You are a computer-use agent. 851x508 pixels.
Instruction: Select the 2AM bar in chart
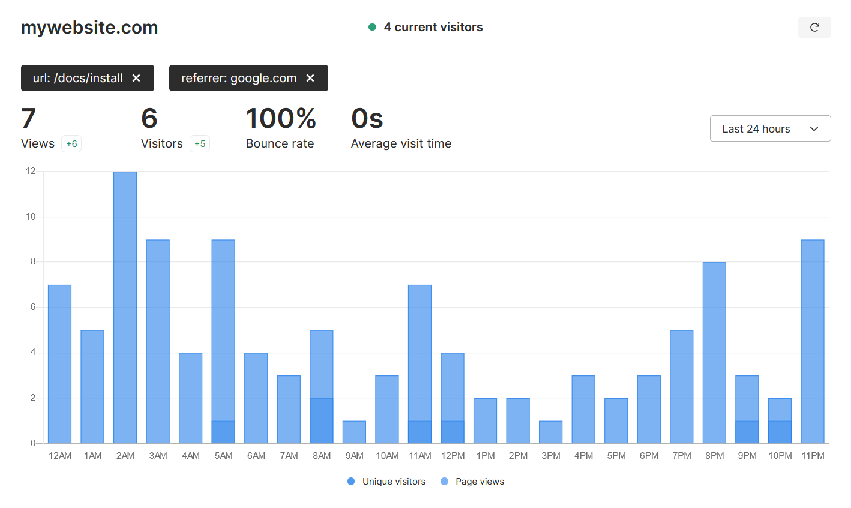pos(125,307)
